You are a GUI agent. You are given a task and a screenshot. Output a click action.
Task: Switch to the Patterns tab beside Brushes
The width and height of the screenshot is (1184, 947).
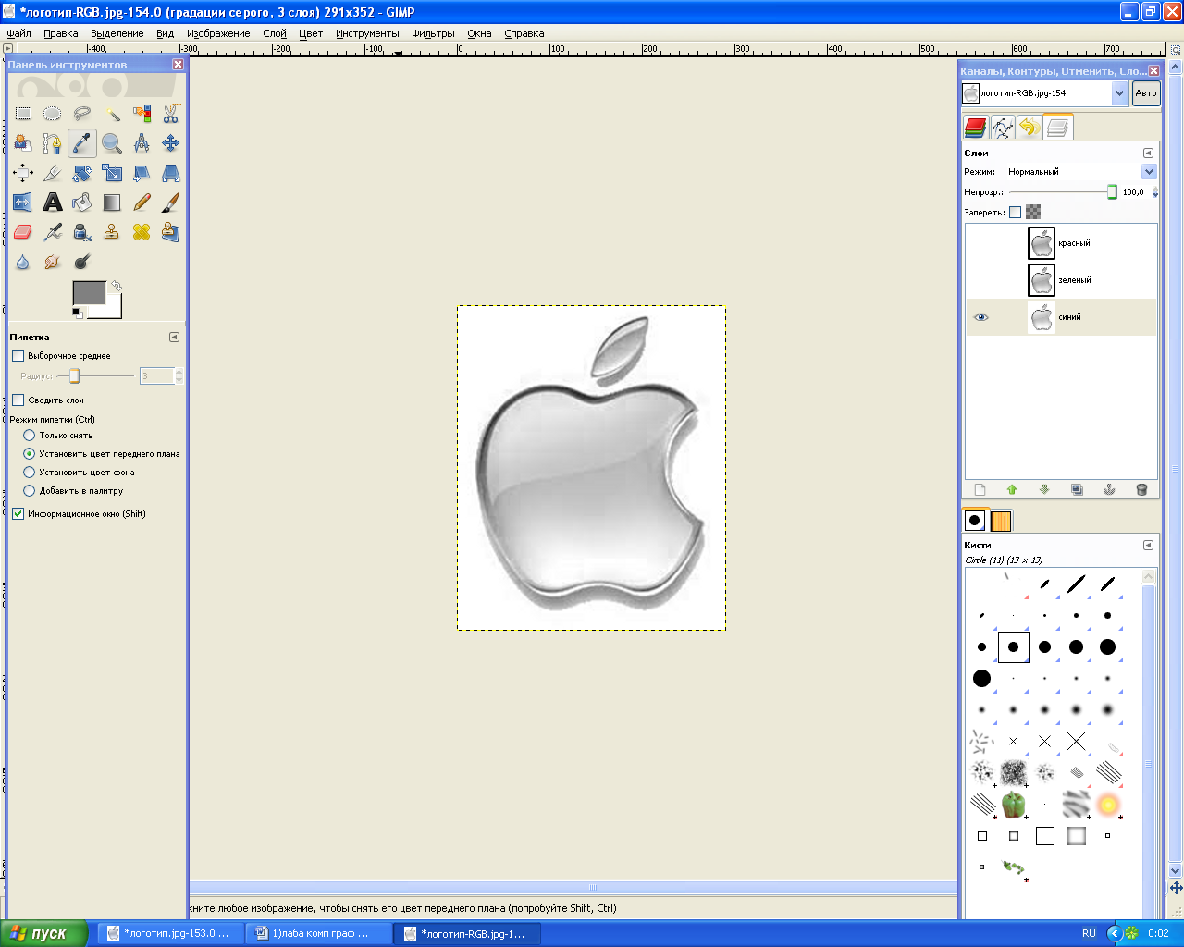[x=1001, y=521]
